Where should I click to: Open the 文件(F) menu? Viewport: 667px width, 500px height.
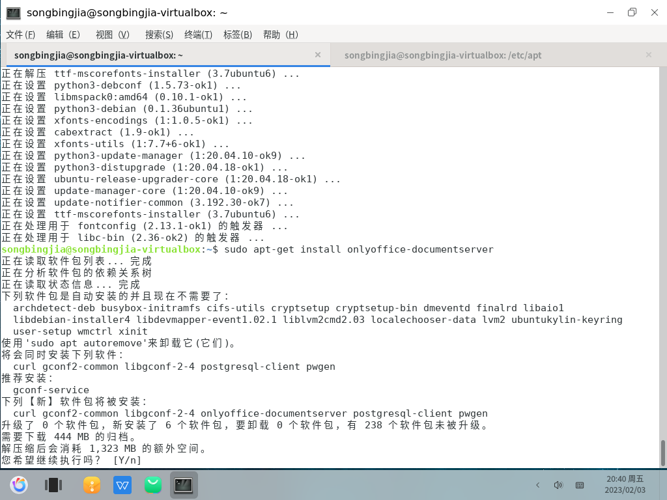click(x=20, y=35)
